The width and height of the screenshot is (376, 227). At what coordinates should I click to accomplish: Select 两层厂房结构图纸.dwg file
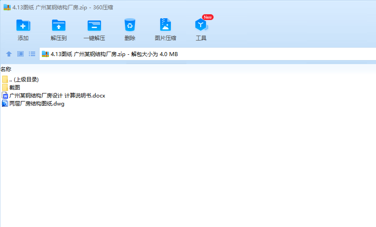pos(33,103)
